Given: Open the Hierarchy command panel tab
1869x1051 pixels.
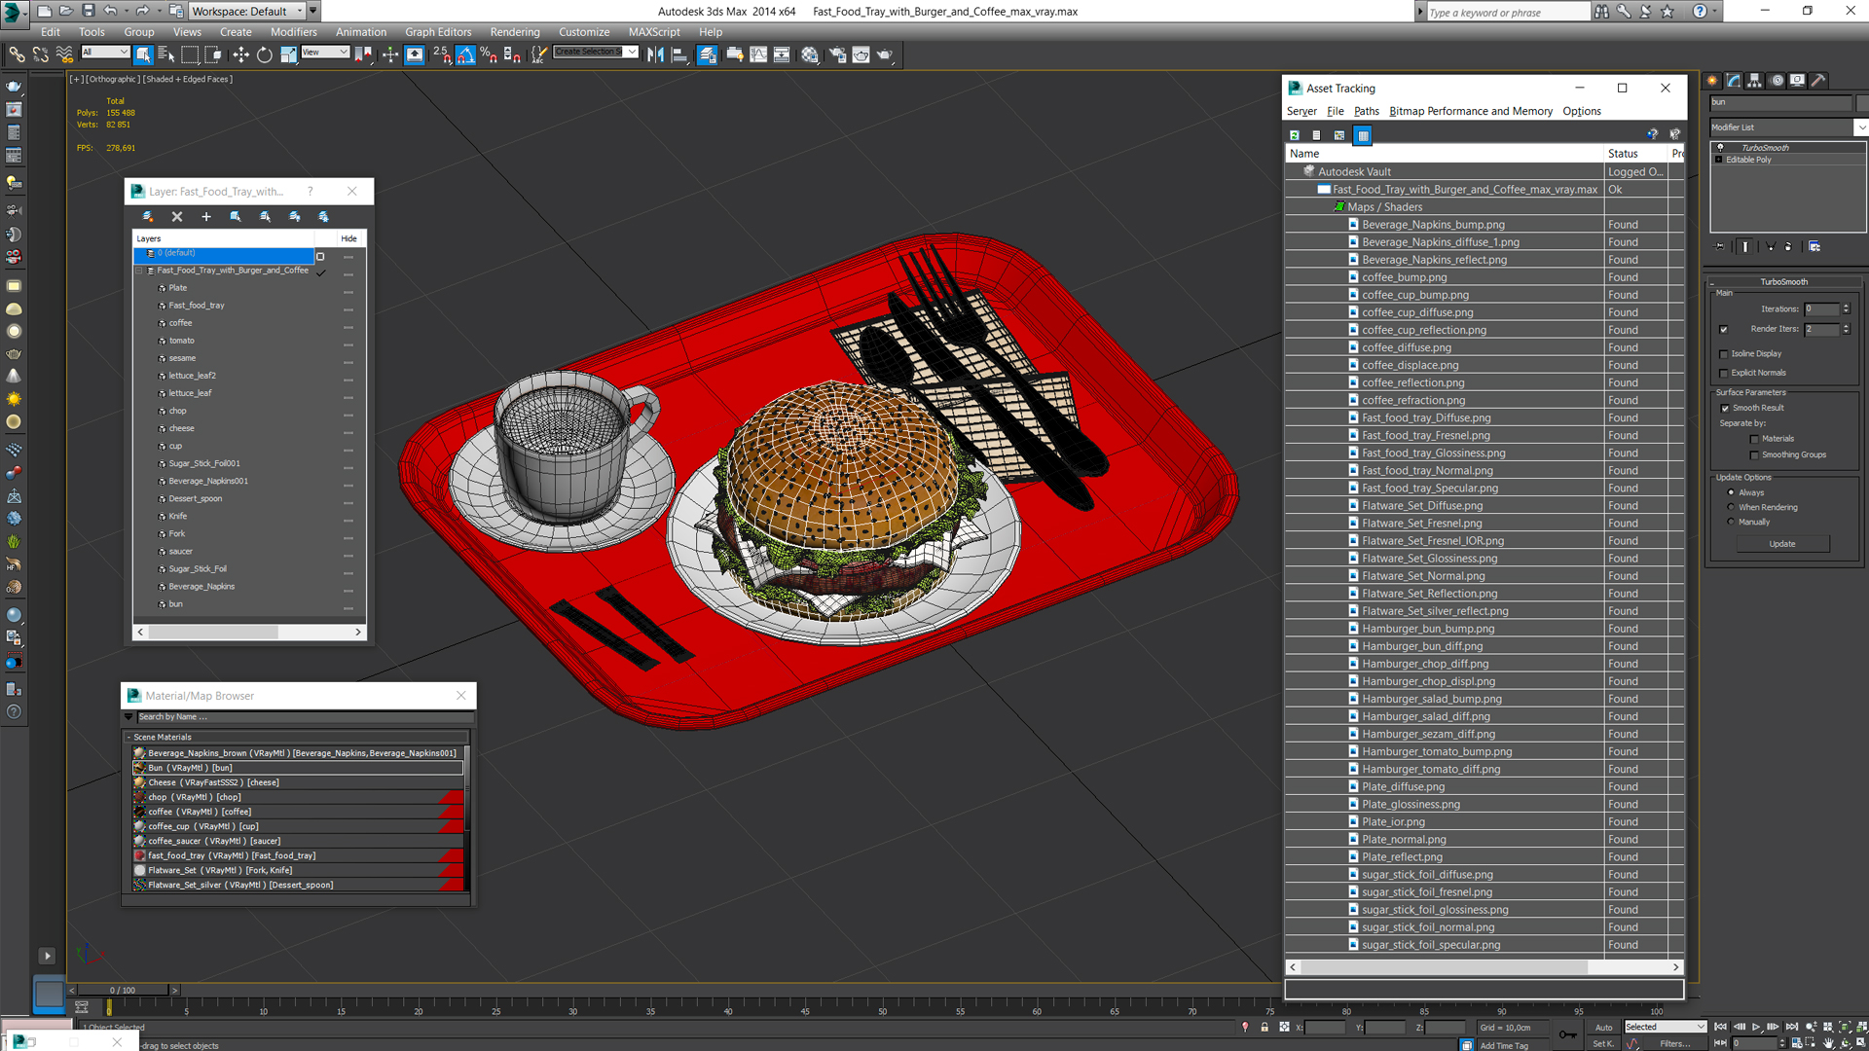Looking at the screenshot, I should point(1754,81).
